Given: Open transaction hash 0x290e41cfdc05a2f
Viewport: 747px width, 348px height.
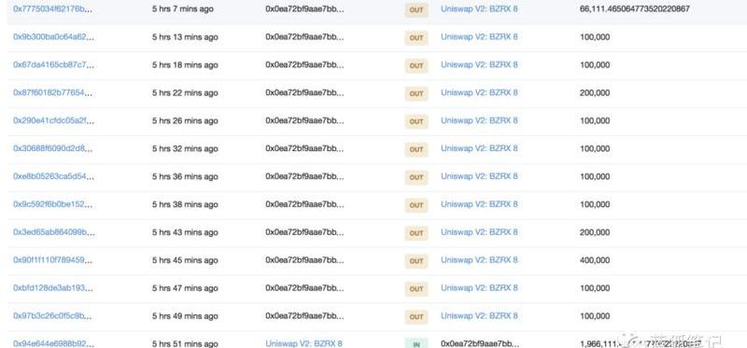Looking at the screenshot, I should pyautogui.click(x=53, y=121).
